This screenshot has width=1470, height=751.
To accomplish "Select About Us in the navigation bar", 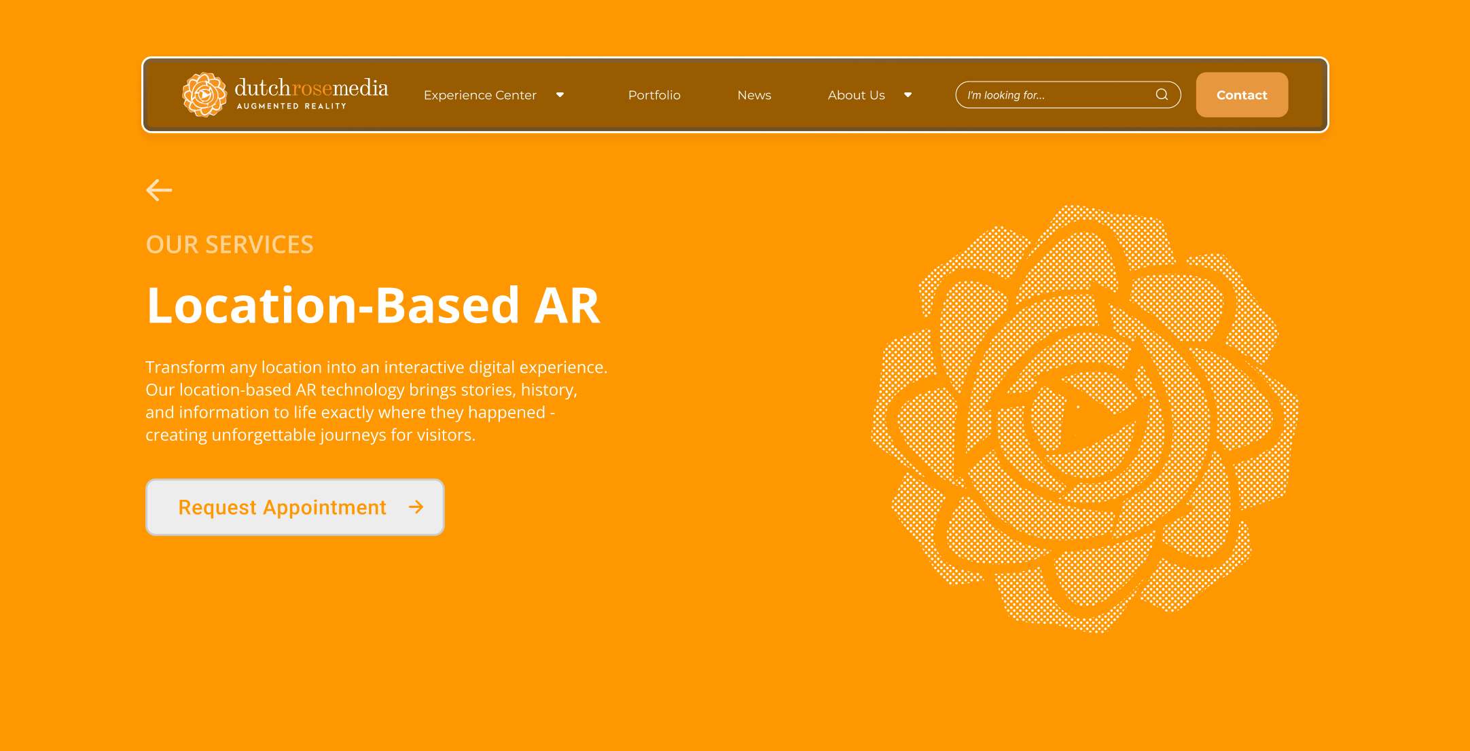I will pyautogui.click(x=856, y=95).
